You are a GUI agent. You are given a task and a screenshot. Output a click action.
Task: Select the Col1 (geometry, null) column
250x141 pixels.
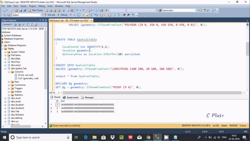tap(28, 78)
